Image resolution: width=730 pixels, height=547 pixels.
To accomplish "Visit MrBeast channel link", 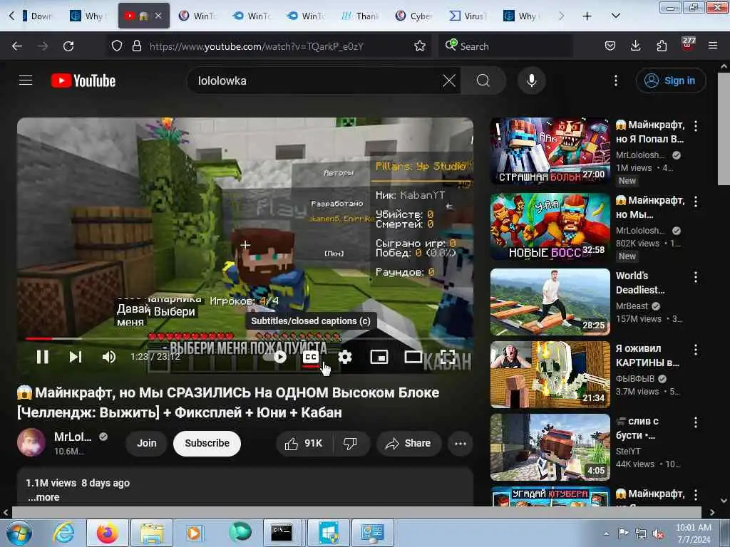I will click(632, 306).
